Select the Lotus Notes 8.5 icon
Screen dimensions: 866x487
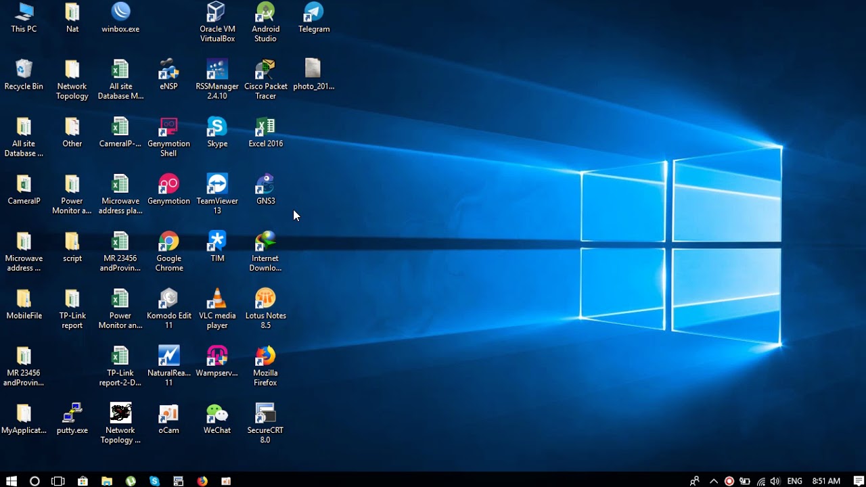coord(265,309)
